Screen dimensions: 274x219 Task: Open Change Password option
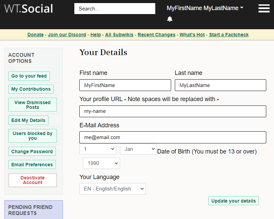pos(32,151)
